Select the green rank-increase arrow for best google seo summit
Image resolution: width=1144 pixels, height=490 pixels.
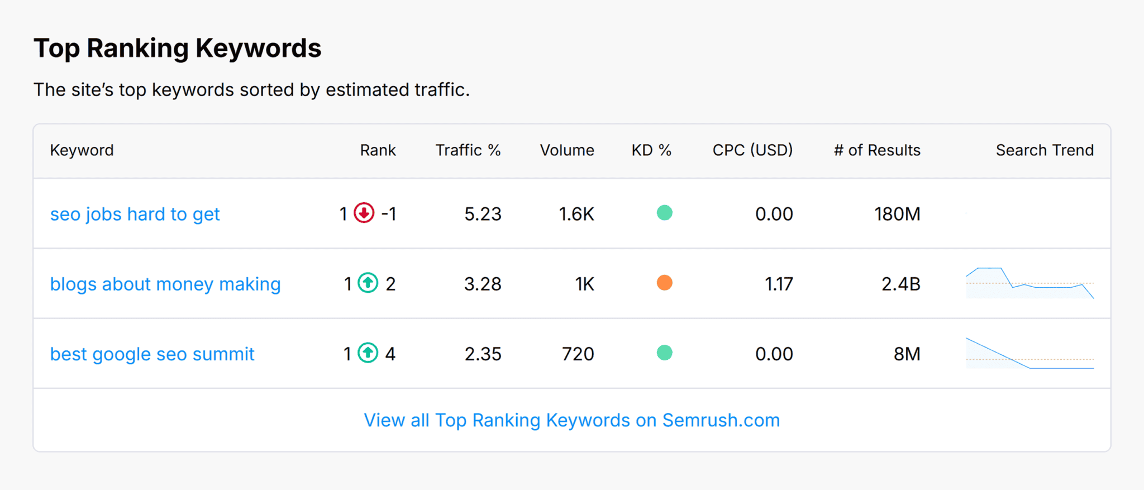tap(367, 353)
